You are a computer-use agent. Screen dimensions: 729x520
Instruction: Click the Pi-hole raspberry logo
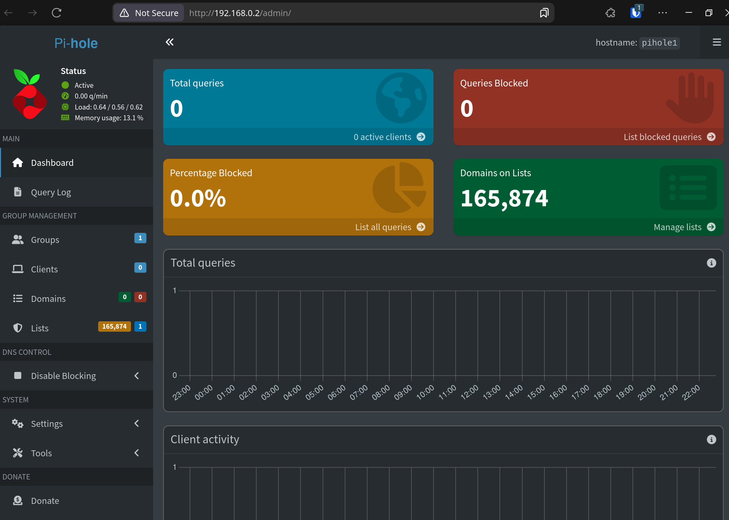[29, 94]
